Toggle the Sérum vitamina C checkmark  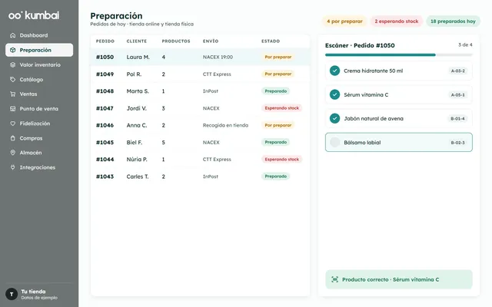pos(335,94)
